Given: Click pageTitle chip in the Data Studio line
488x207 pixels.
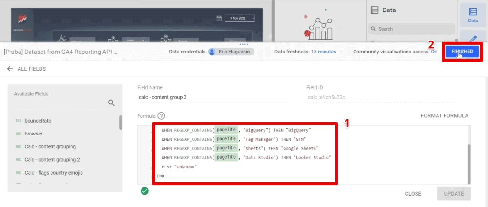Looking at the screenshot, I should pyautogui.click(x=226, y=157).
